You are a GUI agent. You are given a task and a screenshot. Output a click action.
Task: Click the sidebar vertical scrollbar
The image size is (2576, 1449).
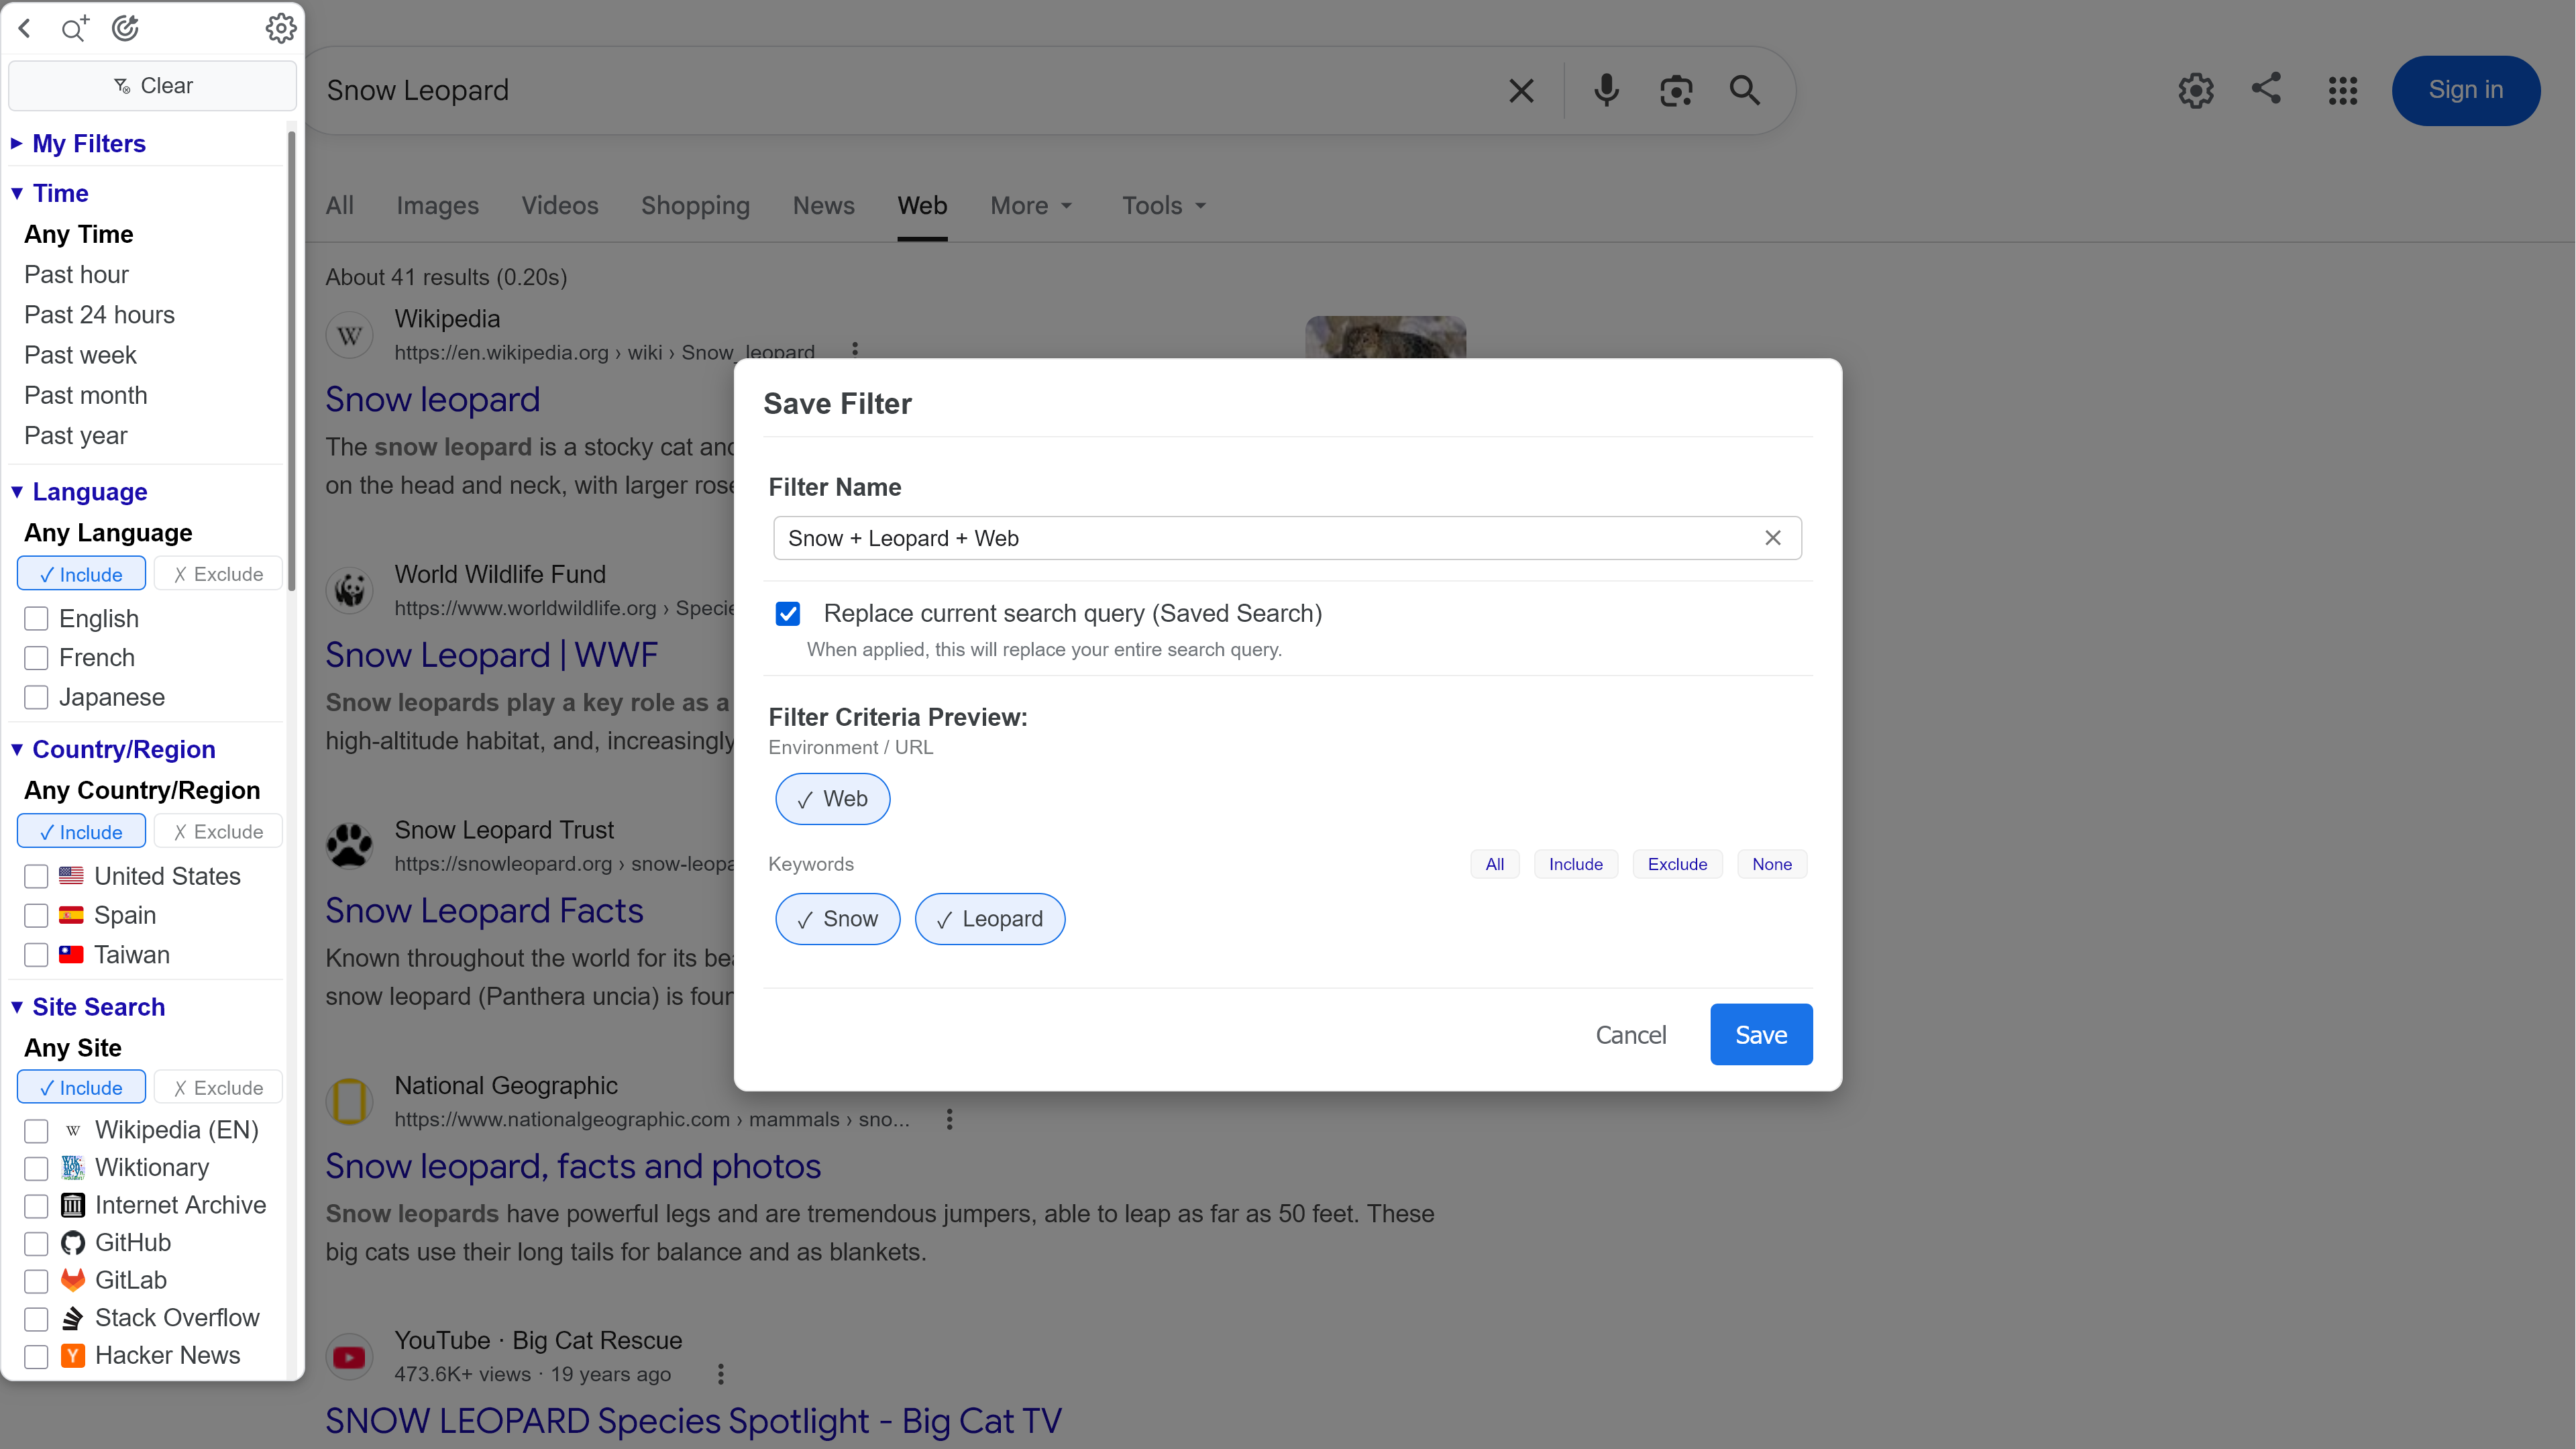click(291, 360)
